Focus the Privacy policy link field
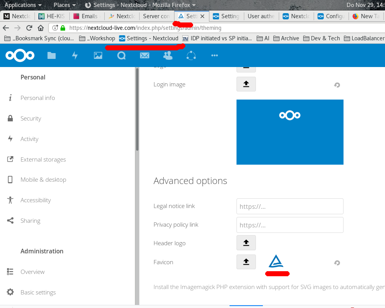 click(290, 225)
